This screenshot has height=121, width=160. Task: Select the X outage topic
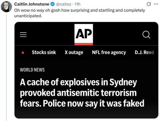pos(74,52)
